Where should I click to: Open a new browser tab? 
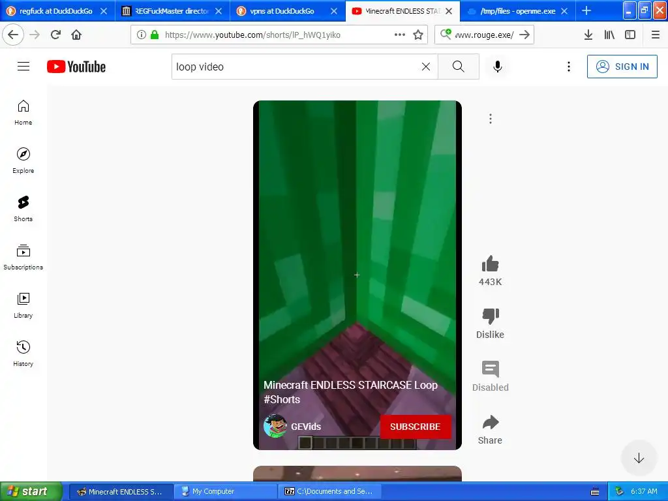(x=586, y=10)
